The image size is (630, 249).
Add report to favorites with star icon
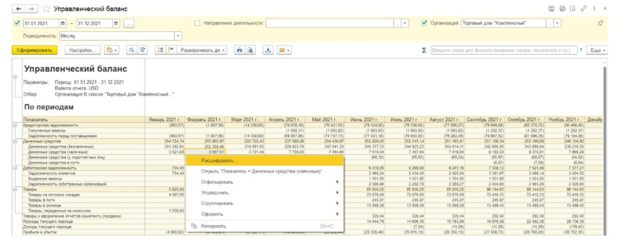tap(47, 9)
